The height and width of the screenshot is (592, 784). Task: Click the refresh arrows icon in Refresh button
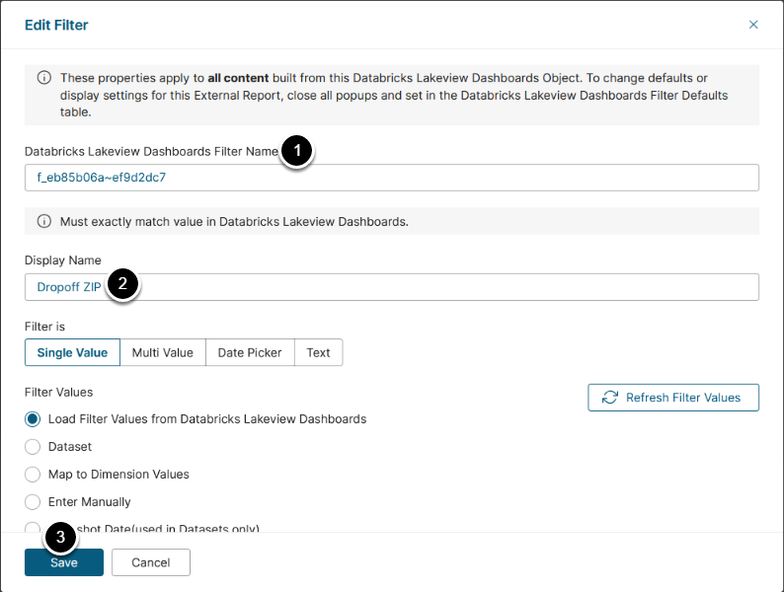click(x=610, y=398)
